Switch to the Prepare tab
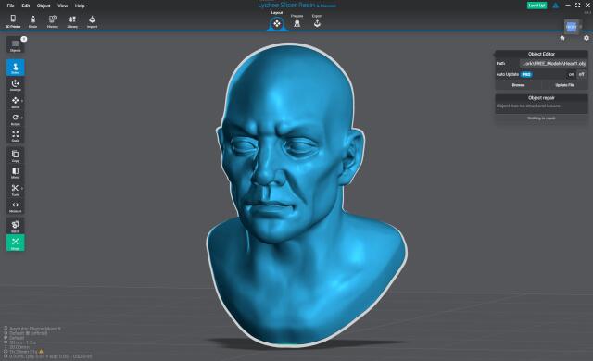Screen dimensions: 593x361 coord(296,21)
